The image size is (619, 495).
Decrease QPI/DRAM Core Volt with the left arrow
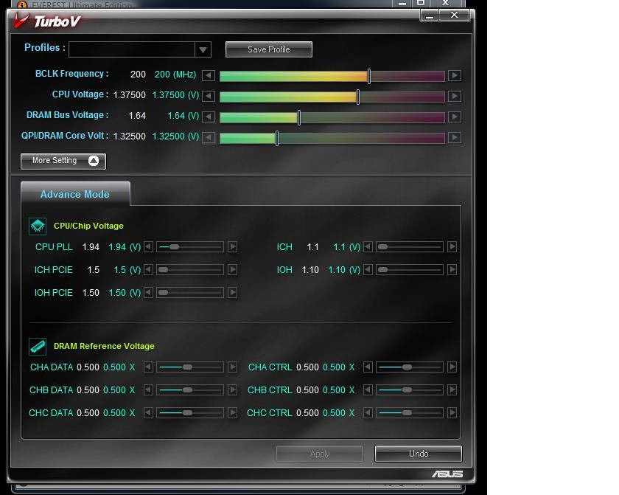(x=209, y=137)
